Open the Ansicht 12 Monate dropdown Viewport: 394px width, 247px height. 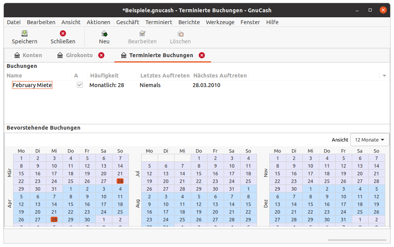[x=369, y=140]
